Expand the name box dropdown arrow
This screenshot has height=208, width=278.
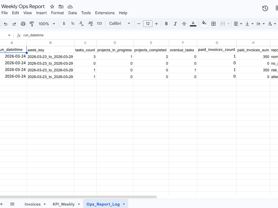(x=9, y=35)
